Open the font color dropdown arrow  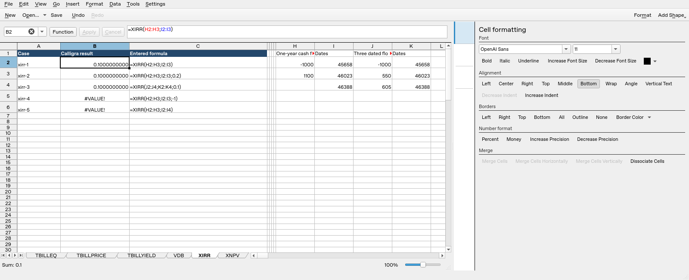tap(655, 61)
